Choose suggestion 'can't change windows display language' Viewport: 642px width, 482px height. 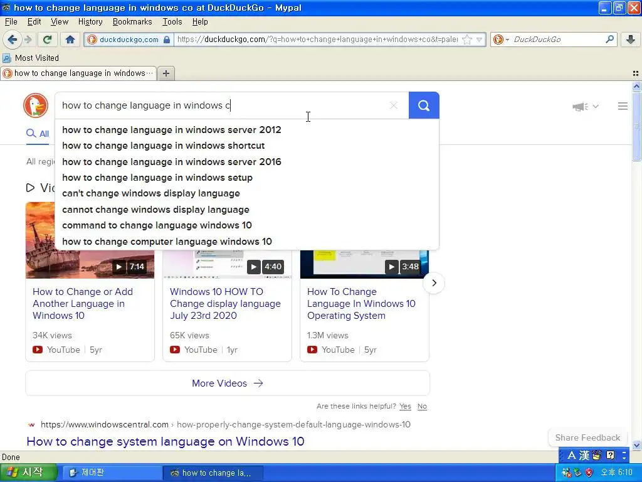pos(247,193)
